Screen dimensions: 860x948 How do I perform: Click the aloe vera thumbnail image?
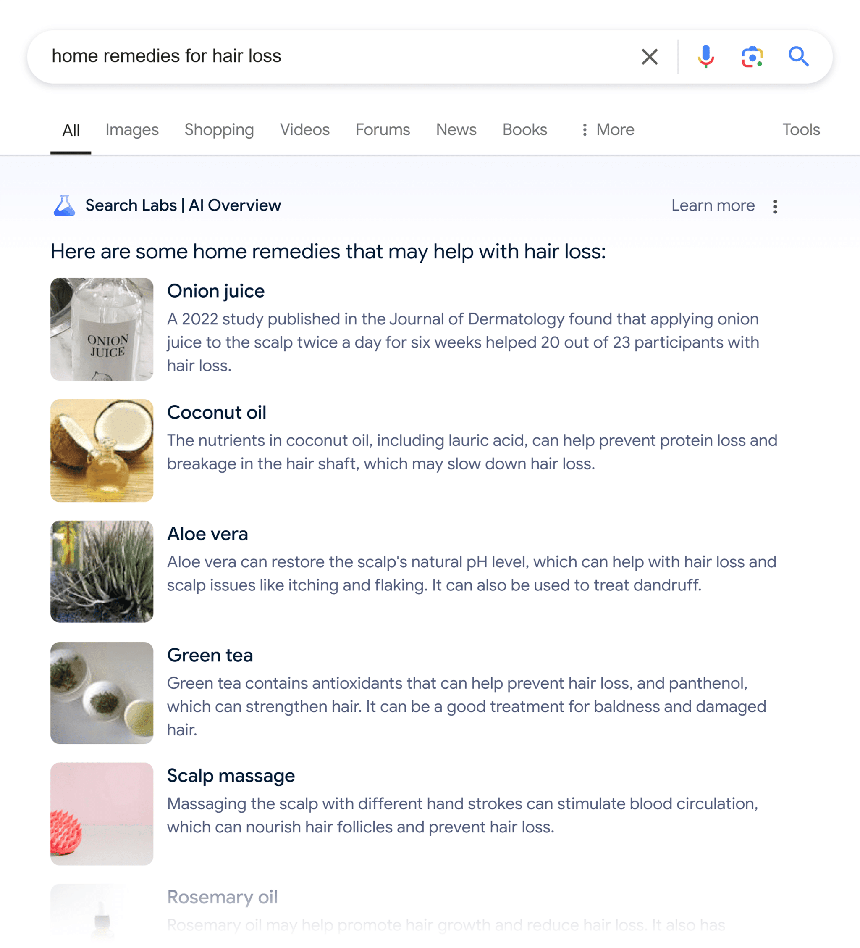(x=102, y=571)
